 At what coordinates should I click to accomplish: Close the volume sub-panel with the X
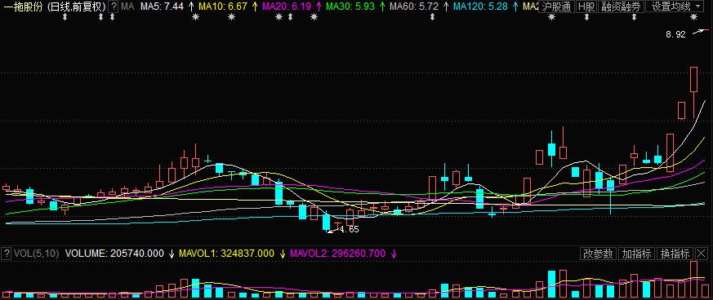pos(702,254)
